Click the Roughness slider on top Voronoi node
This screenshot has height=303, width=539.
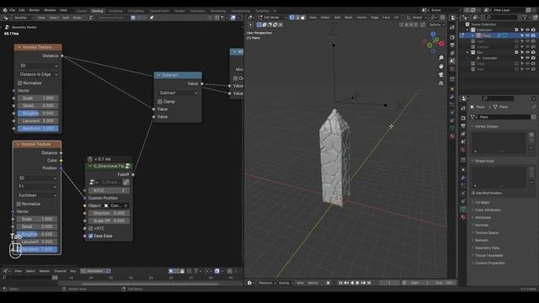(38, 113)
